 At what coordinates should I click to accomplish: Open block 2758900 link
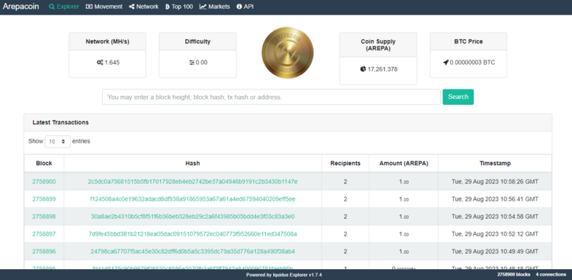[x=44, y=182]
